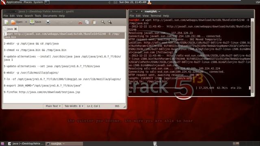Viewport: 260px width, 146px height.
Task: Print the document with the printer icon
Action: click(48, 22)
